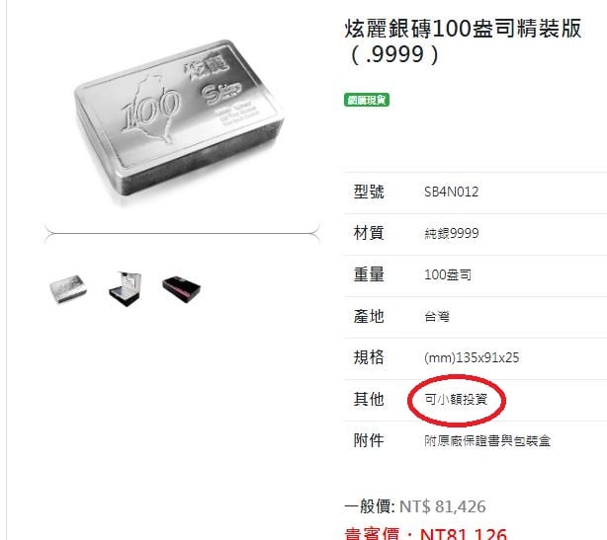Click the 100盎司 weight value
This screenshot has height=540, width=607.
[x=448, y=274]
